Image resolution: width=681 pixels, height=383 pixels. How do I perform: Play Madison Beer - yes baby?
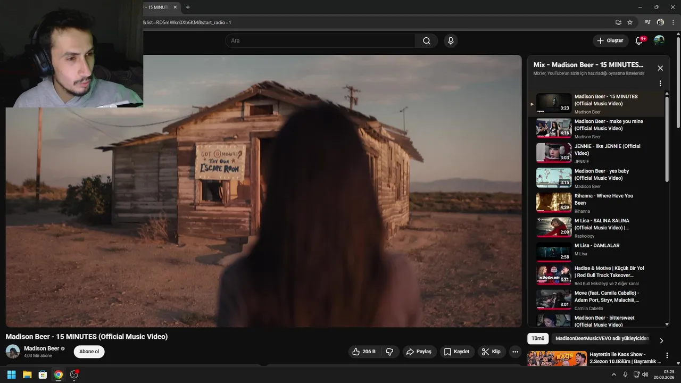pos(596,178)
